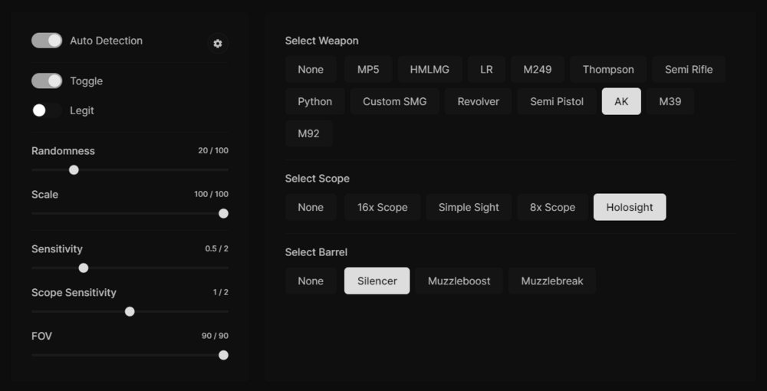Click the "Auto Detection" label text
This screenshot has width=767, height=391.
[x=106, y=41]
